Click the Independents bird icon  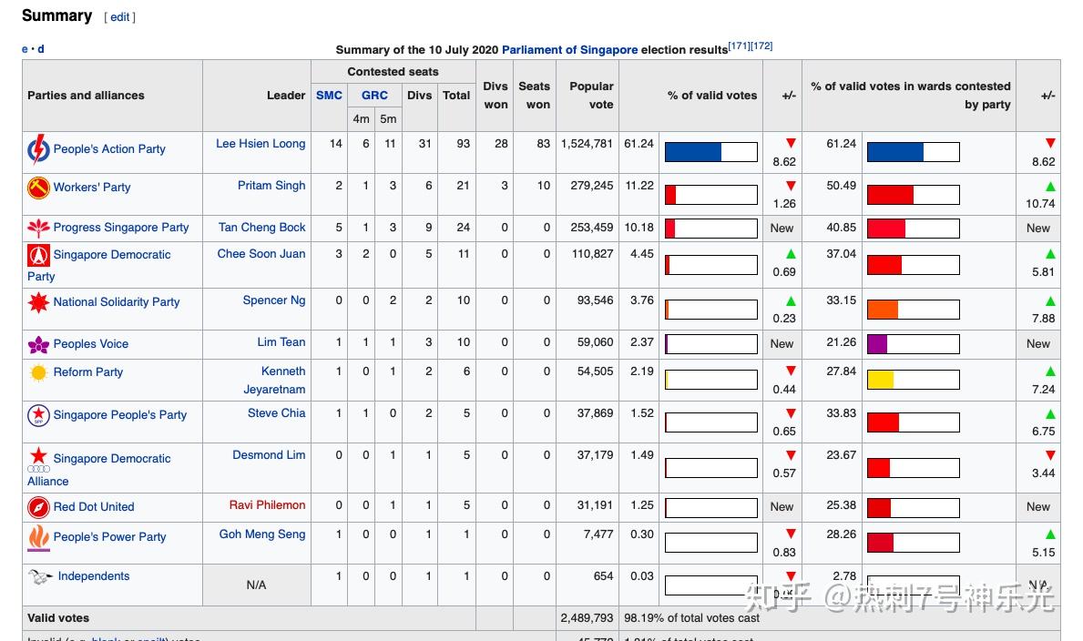tap(40, 576)
